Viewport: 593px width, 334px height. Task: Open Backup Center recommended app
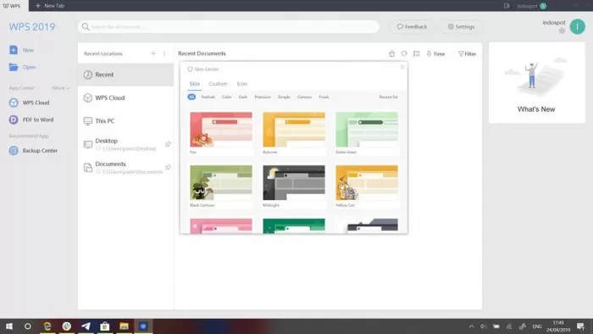pyautogui.click(x=33, y=151)
